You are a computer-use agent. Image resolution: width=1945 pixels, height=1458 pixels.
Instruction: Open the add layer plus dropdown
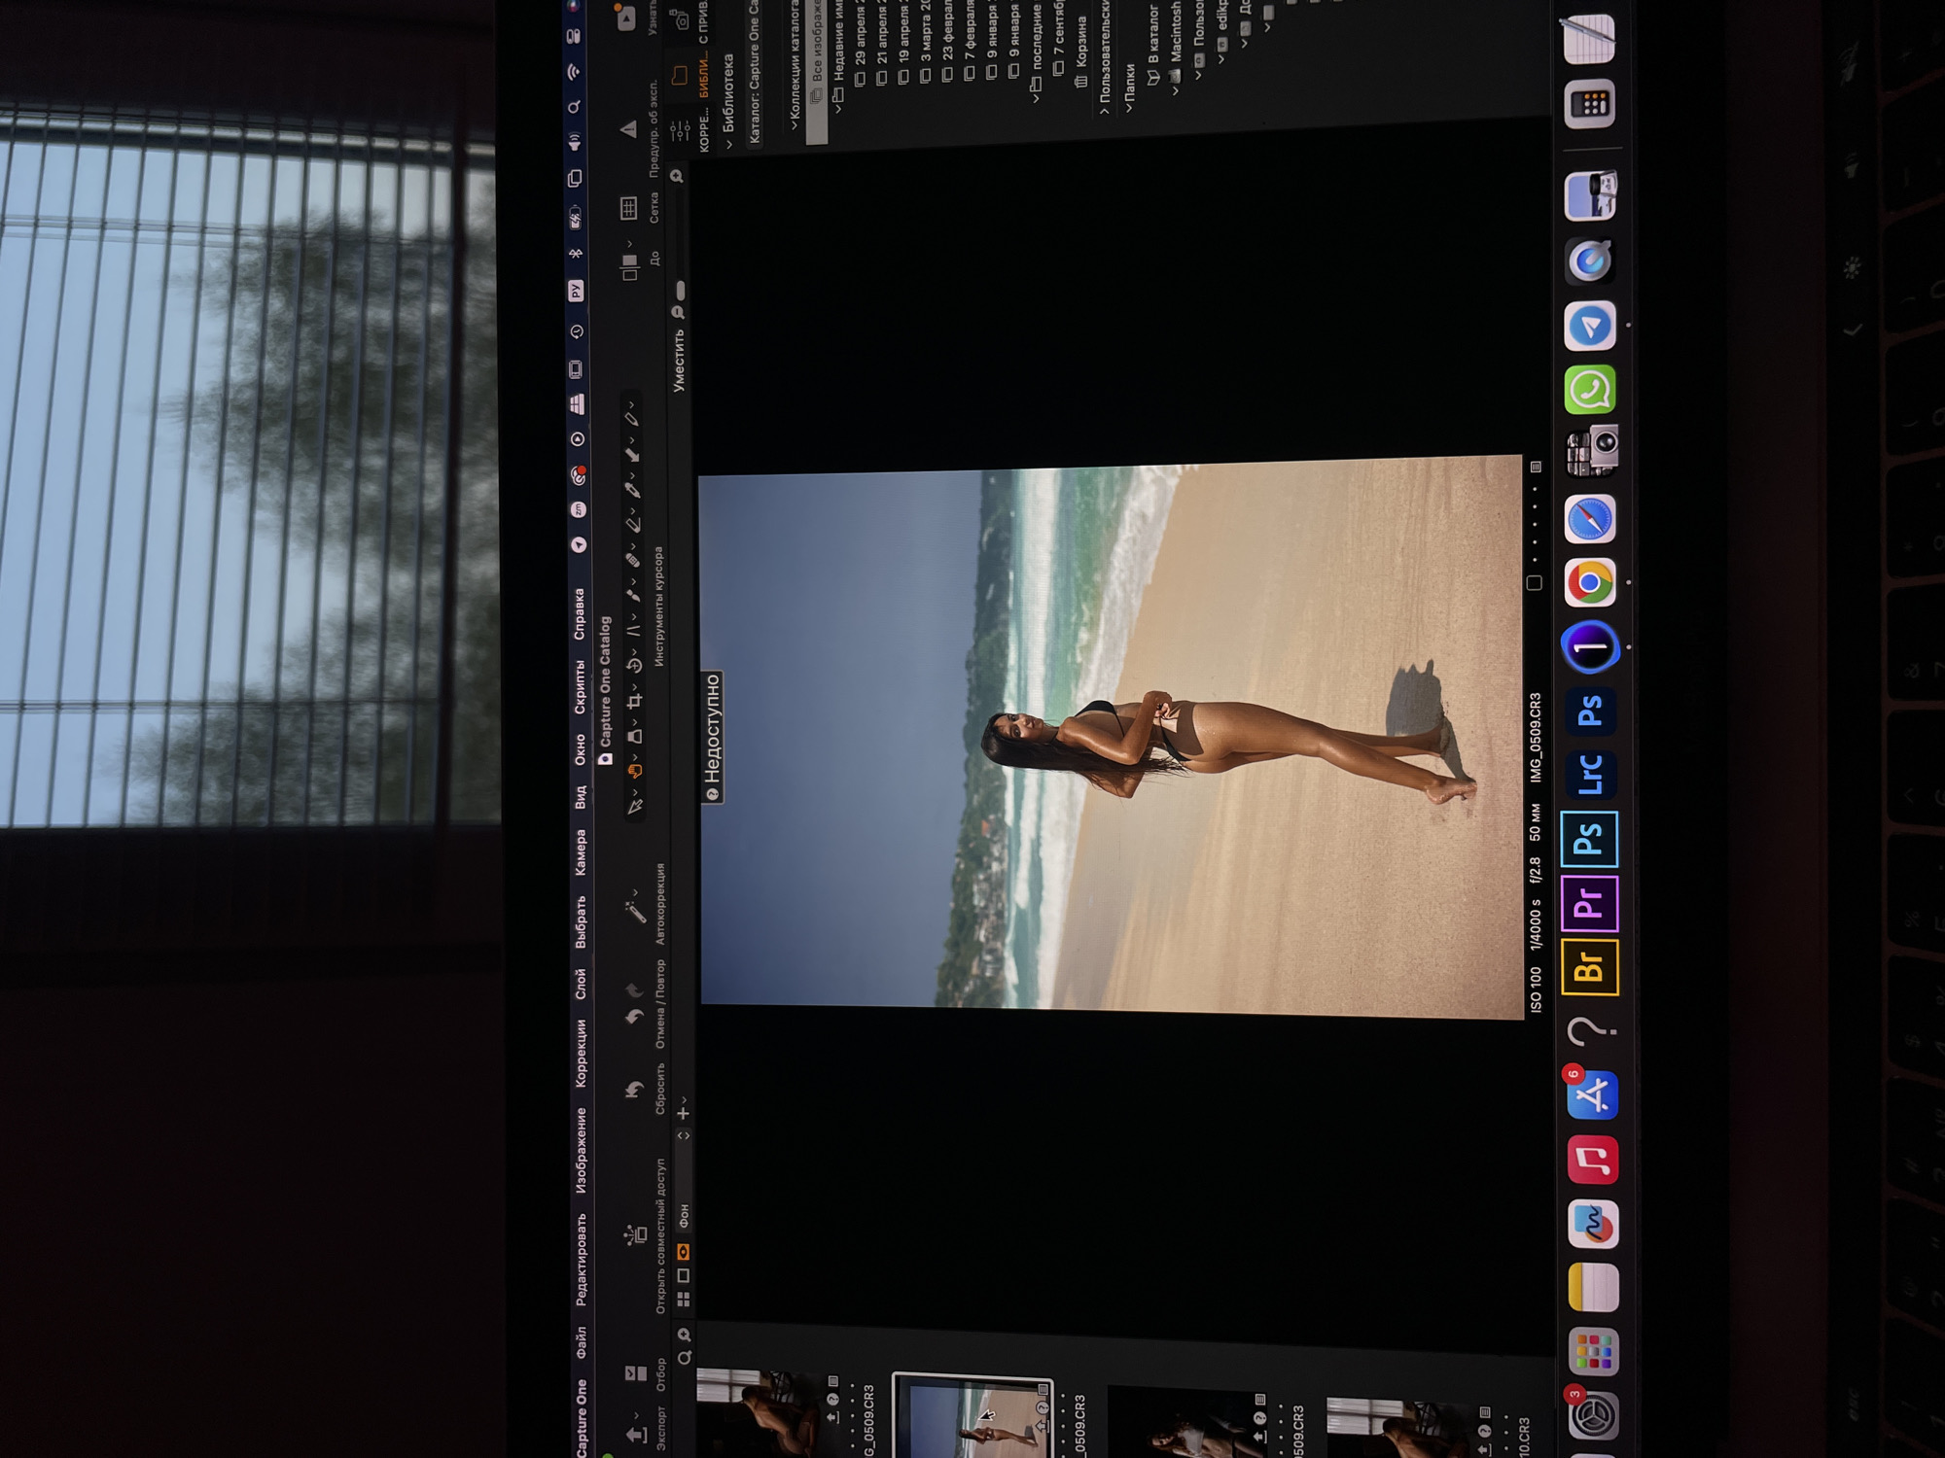(x=684, y=1109)
